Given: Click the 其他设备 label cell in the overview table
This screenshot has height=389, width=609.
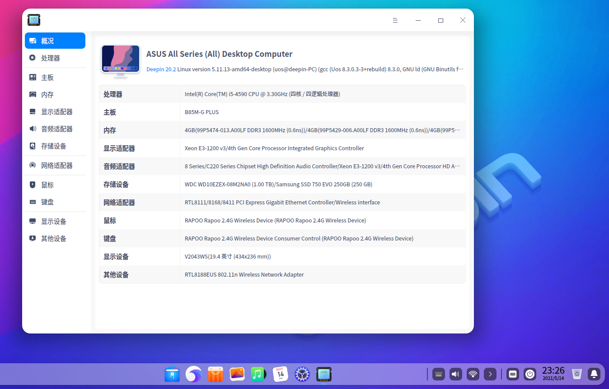Looking at the screenshot, I should coord(140,275).
